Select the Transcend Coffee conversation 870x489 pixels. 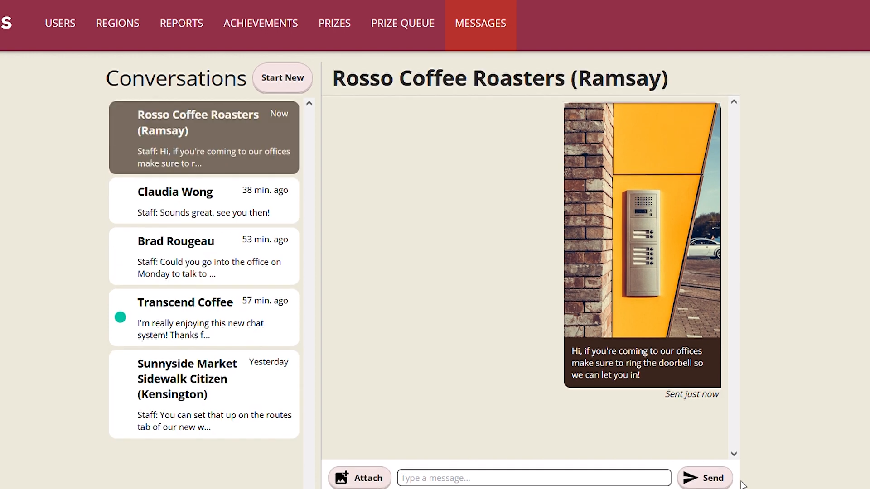204,317
